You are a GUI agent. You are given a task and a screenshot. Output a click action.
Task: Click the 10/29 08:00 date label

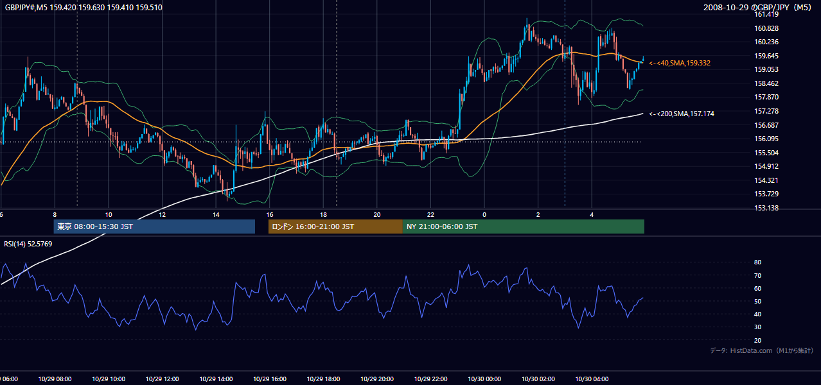(x=55, y=379)
